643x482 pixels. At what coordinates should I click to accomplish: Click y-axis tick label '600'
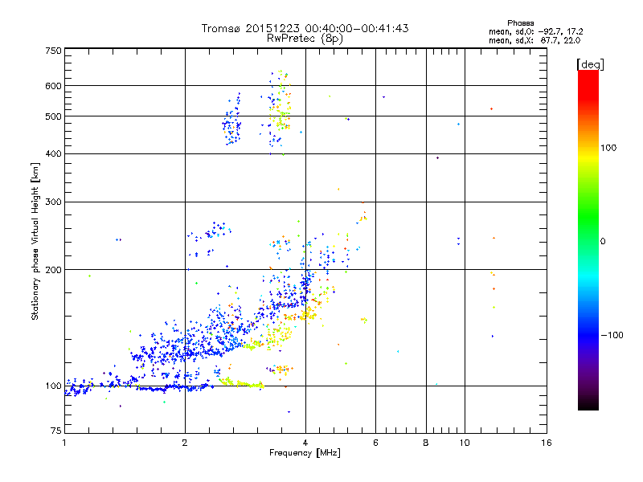point(53,86)
